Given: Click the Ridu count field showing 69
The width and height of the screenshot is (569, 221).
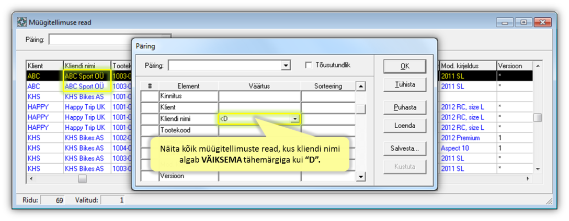Looking at the screenshot, I should coord(52,200).
